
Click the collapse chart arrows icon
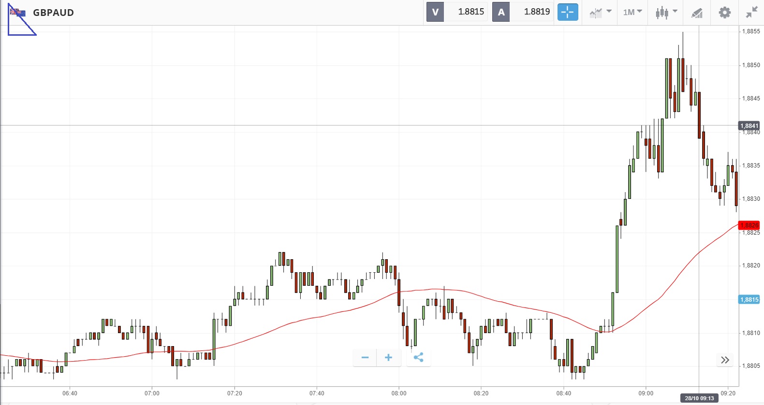(751, 12)
